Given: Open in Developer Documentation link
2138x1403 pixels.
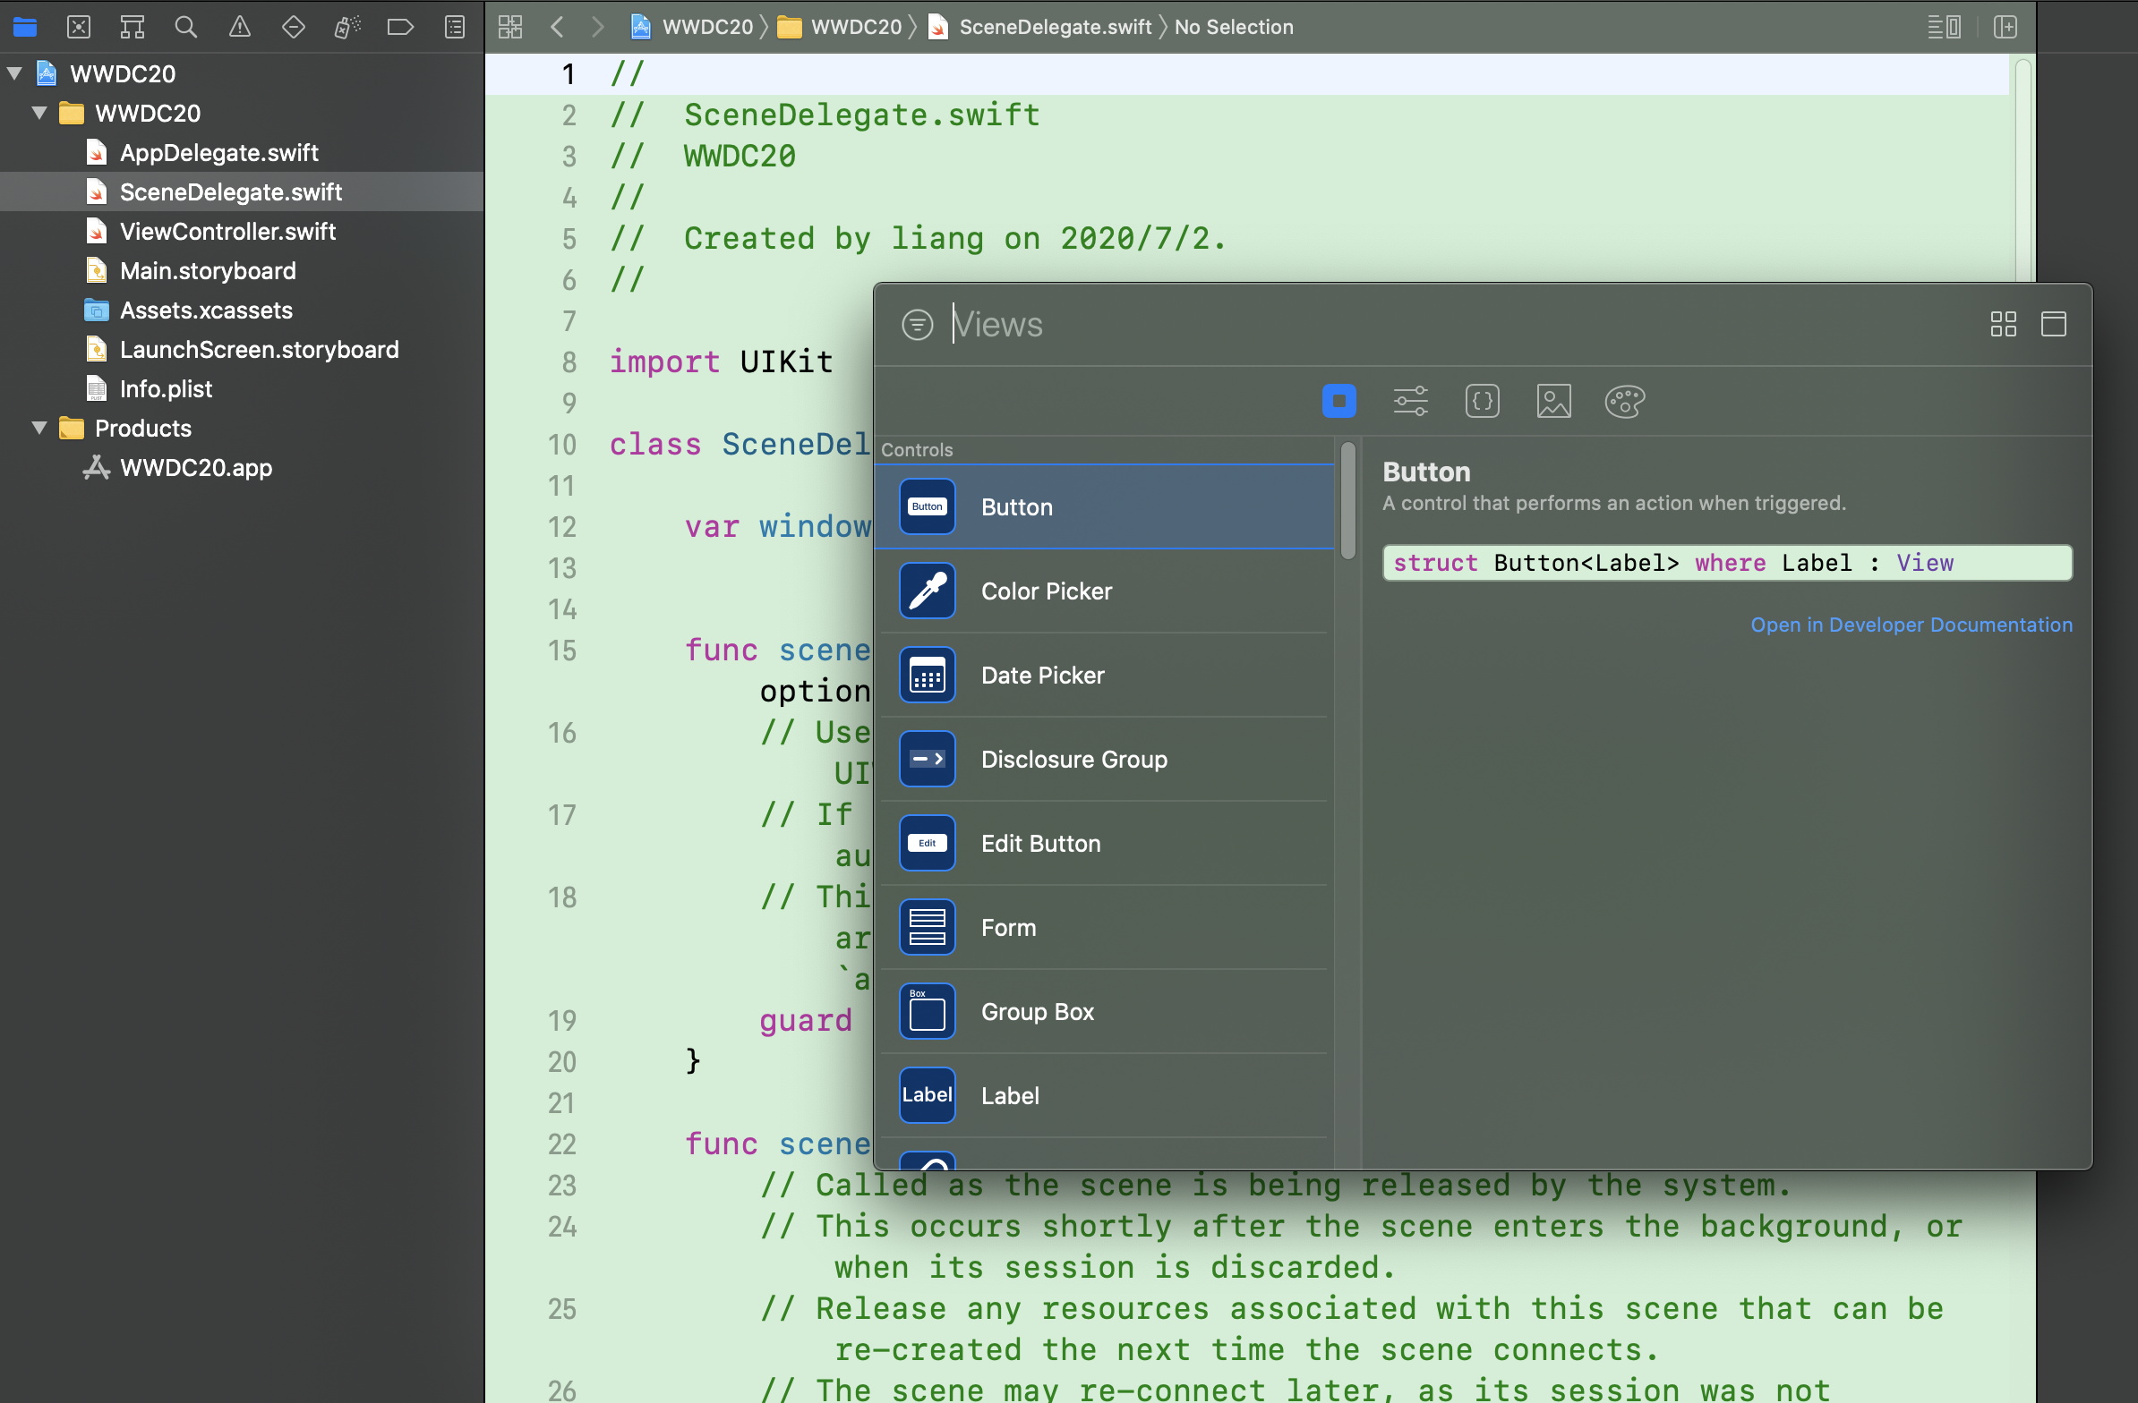Looking at the screenshot, I should coord(1911,625).
